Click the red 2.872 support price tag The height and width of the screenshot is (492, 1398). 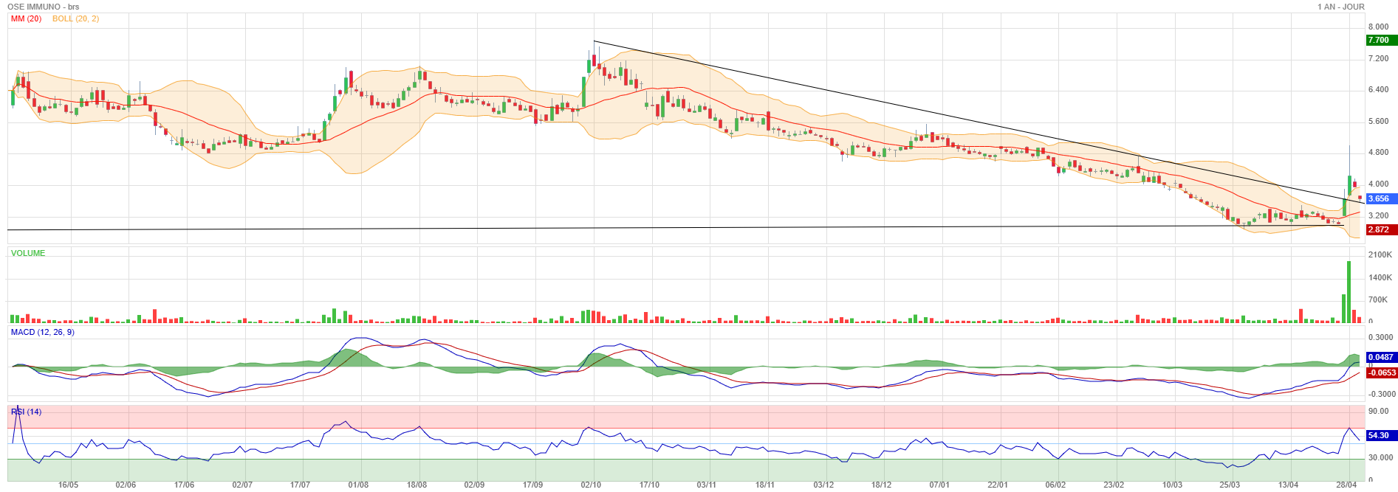pyautogui.click(x=1379, y=229)
